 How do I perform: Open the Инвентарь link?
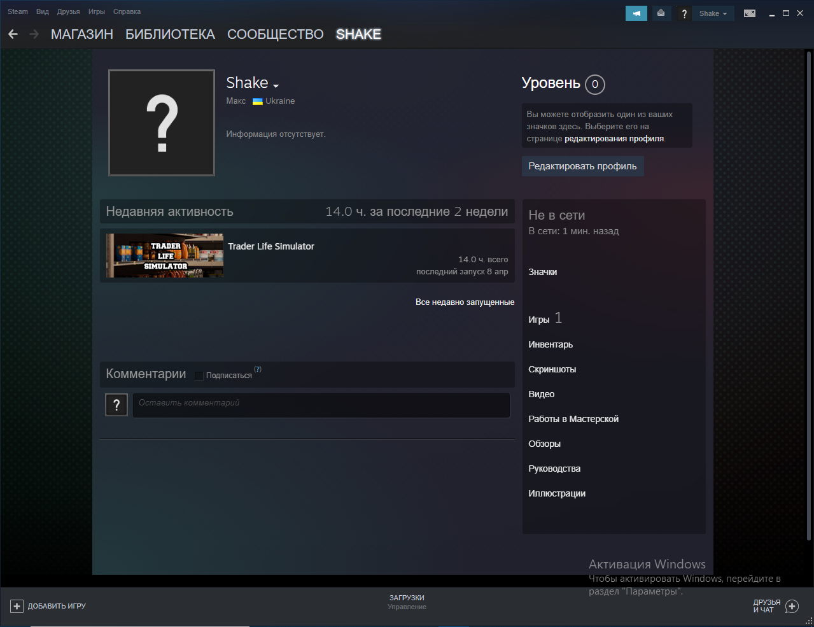pyautogui.click(x=551, y=344)
